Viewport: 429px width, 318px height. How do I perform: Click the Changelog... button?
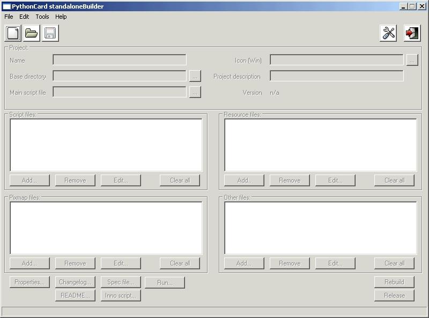pyautogui.click(x=75, y=282)
